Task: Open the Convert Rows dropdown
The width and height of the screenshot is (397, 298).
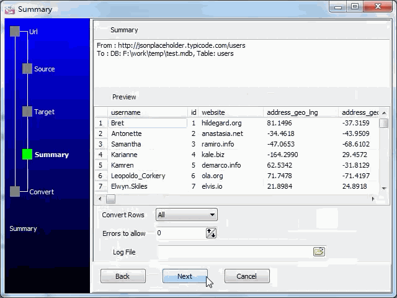Action: click(186, 215)
